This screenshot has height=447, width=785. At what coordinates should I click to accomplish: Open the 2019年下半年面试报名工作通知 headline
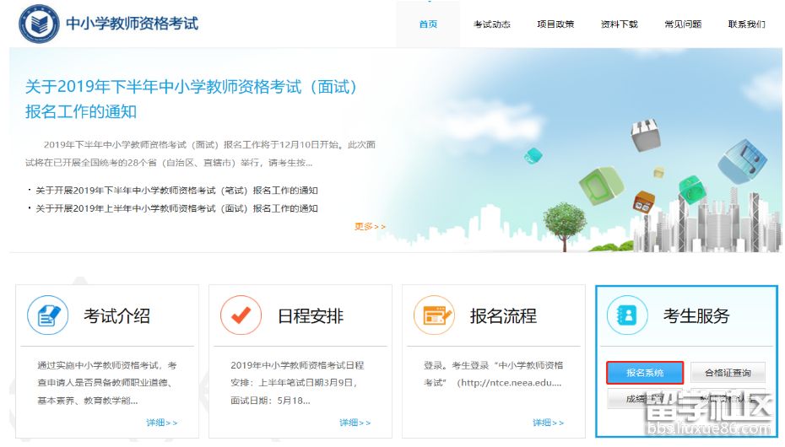(191, 99)
